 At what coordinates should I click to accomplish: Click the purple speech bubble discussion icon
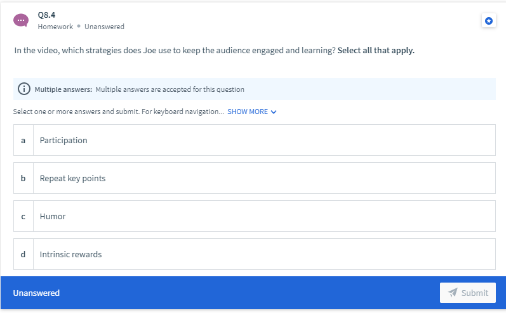21,20
